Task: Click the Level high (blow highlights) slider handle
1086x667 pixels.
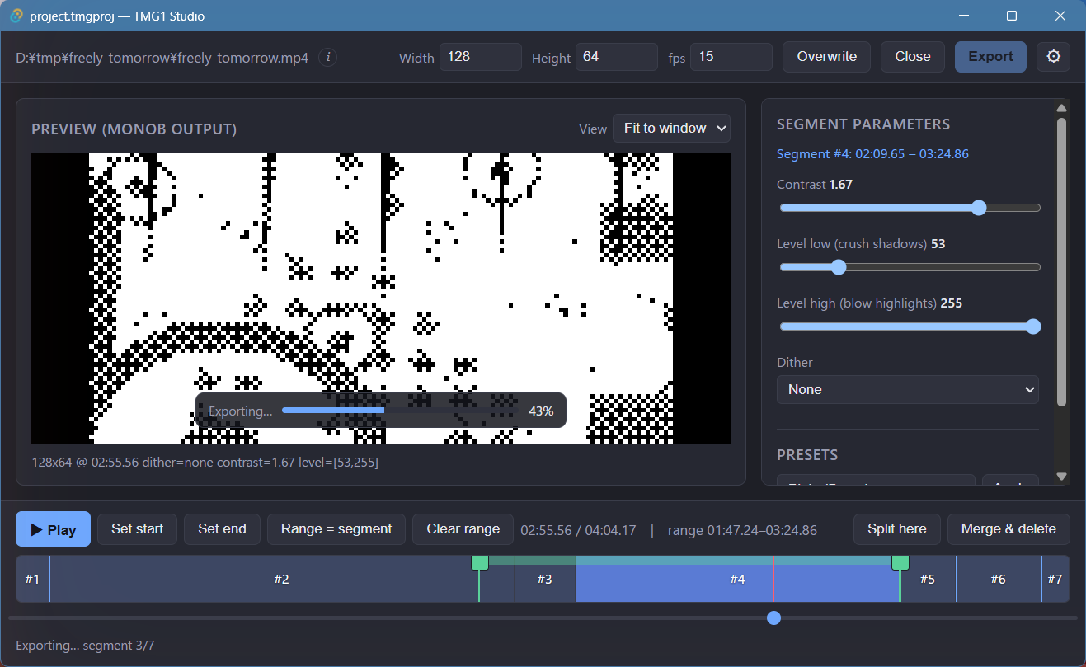Action: 1033,326
